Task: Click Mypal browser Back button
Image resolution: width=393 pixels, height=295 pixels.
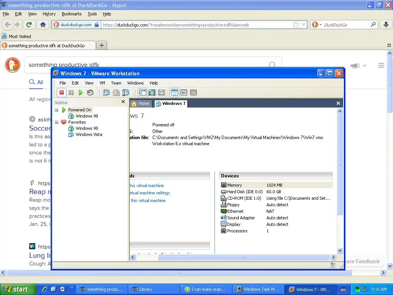Action: (x=8, y=25)
